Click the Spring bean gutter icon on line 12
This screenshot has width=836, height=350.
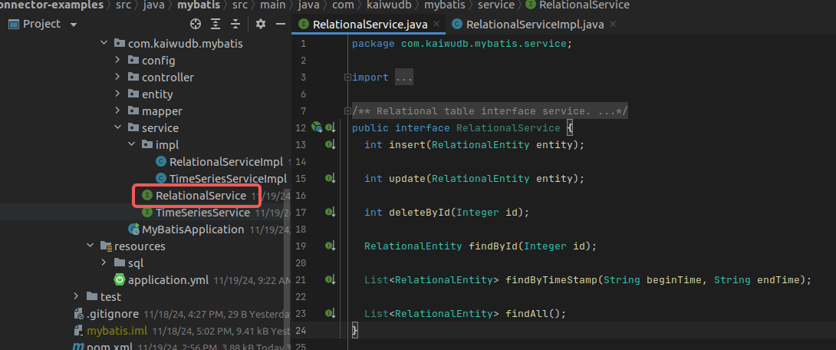coord(317,127)
